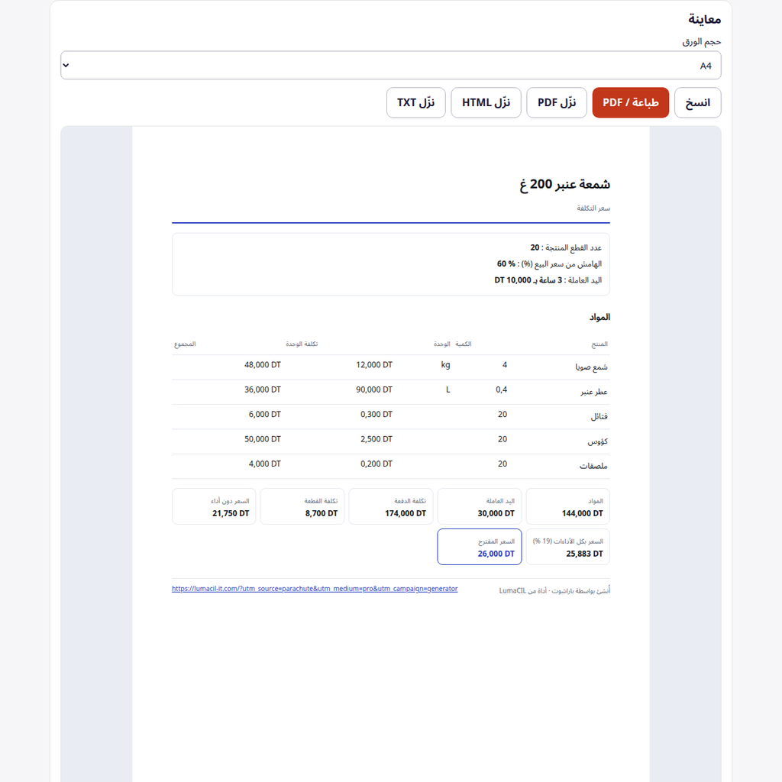The image size is (782, 782).
Task: Click the انسخ copy button
Action: click(697, 103)
